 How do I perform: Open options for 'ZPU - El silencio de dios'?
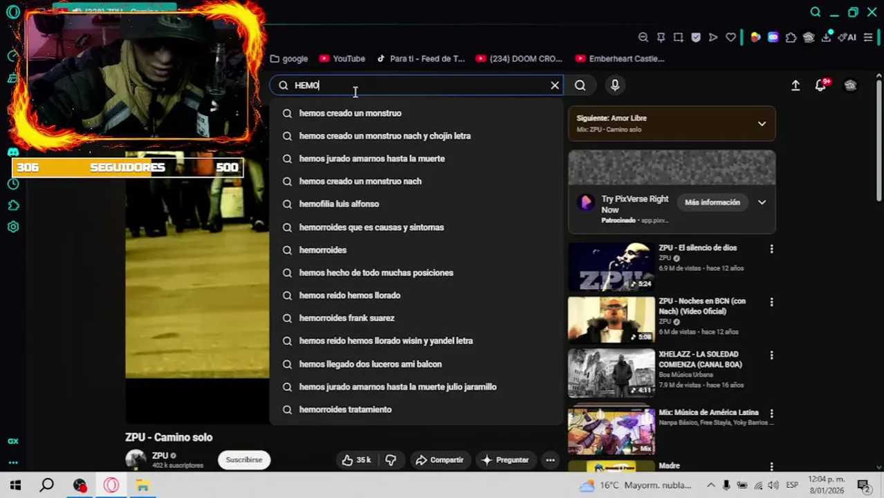pos(771,249)
